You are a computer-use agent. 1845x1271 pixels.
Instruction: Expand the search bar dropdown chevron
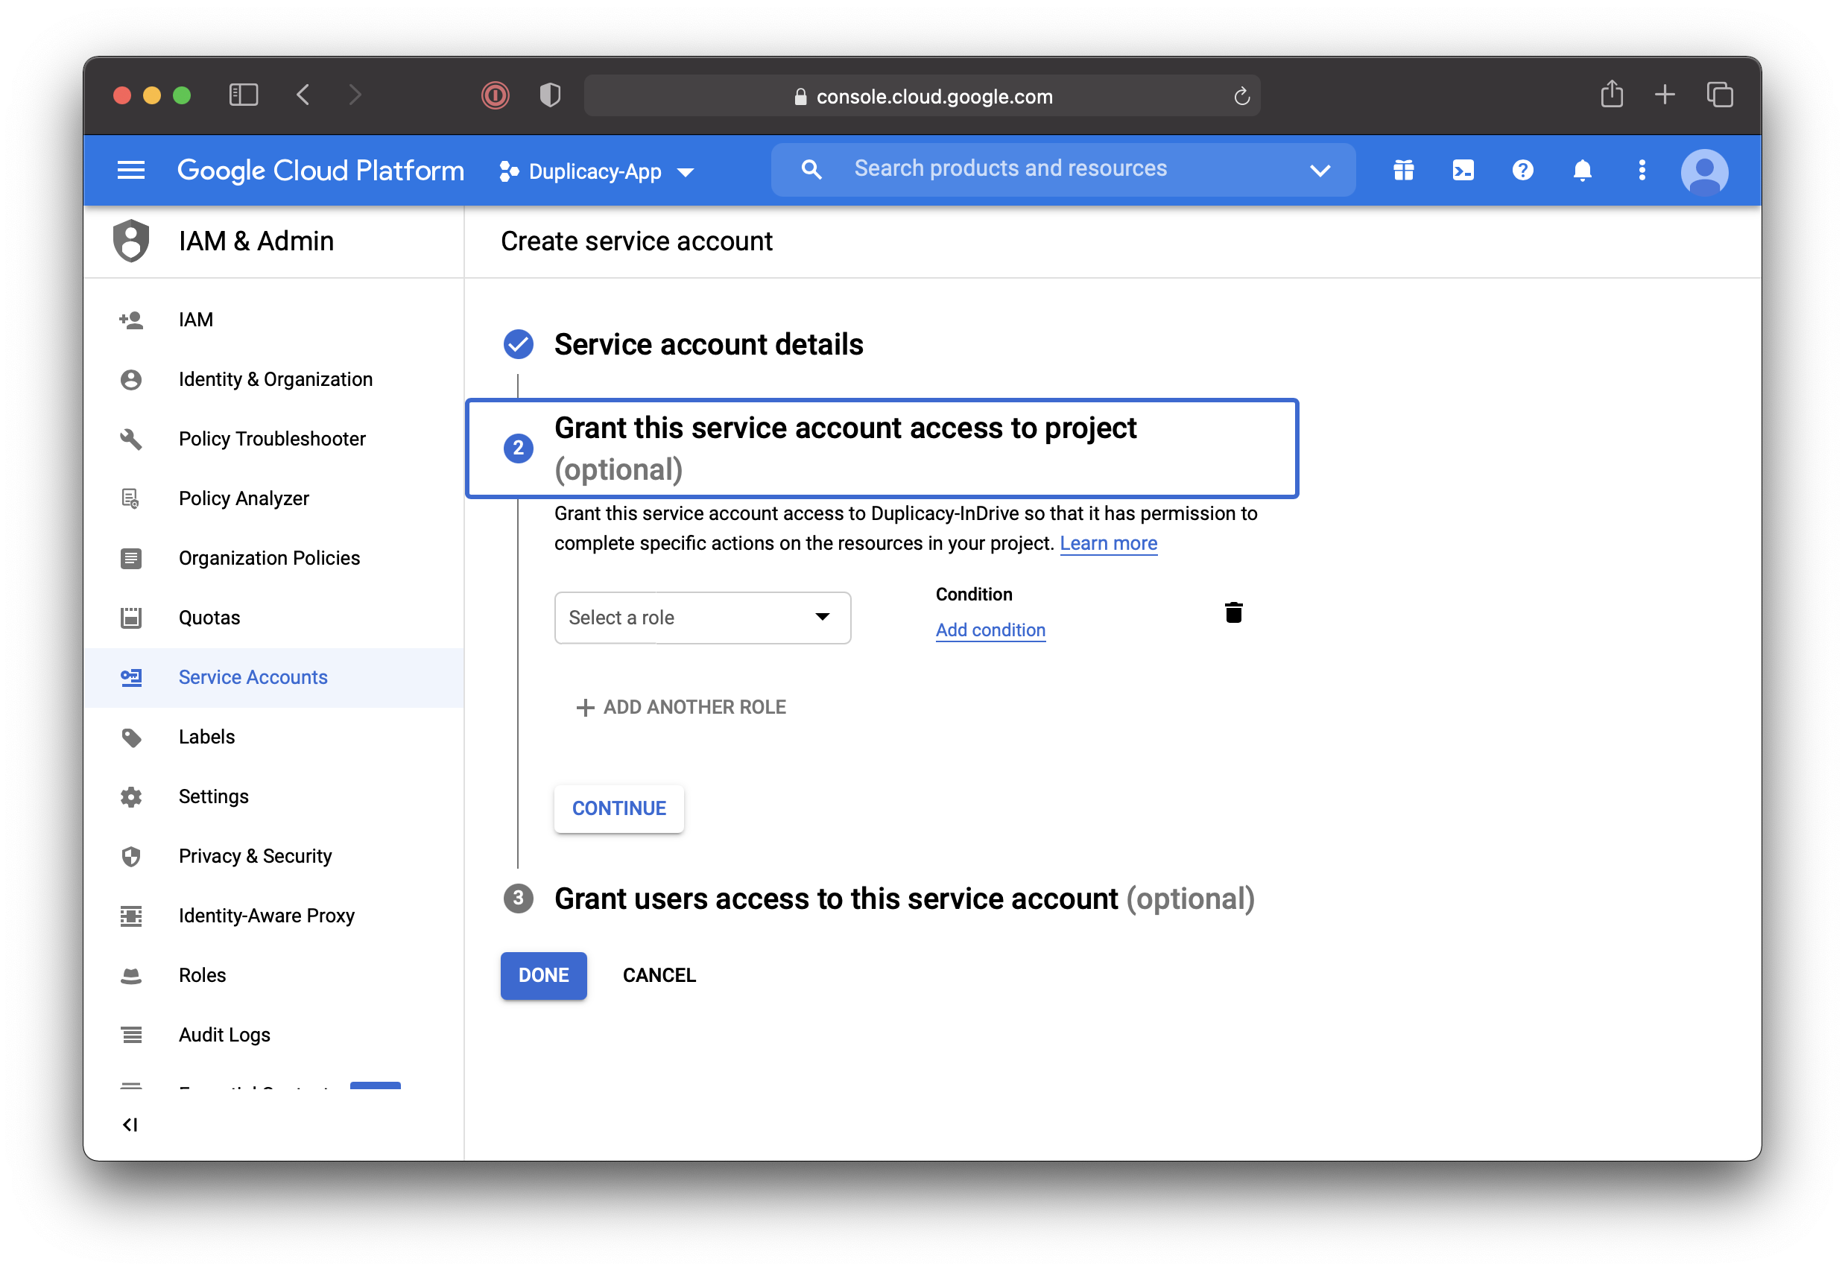(x=1320, y=171)
